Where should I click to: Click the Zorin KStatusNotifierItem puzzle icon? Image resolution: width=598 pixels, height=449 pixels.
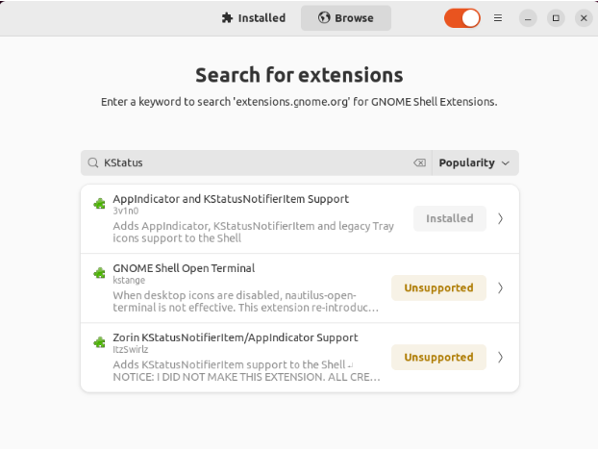98,342
